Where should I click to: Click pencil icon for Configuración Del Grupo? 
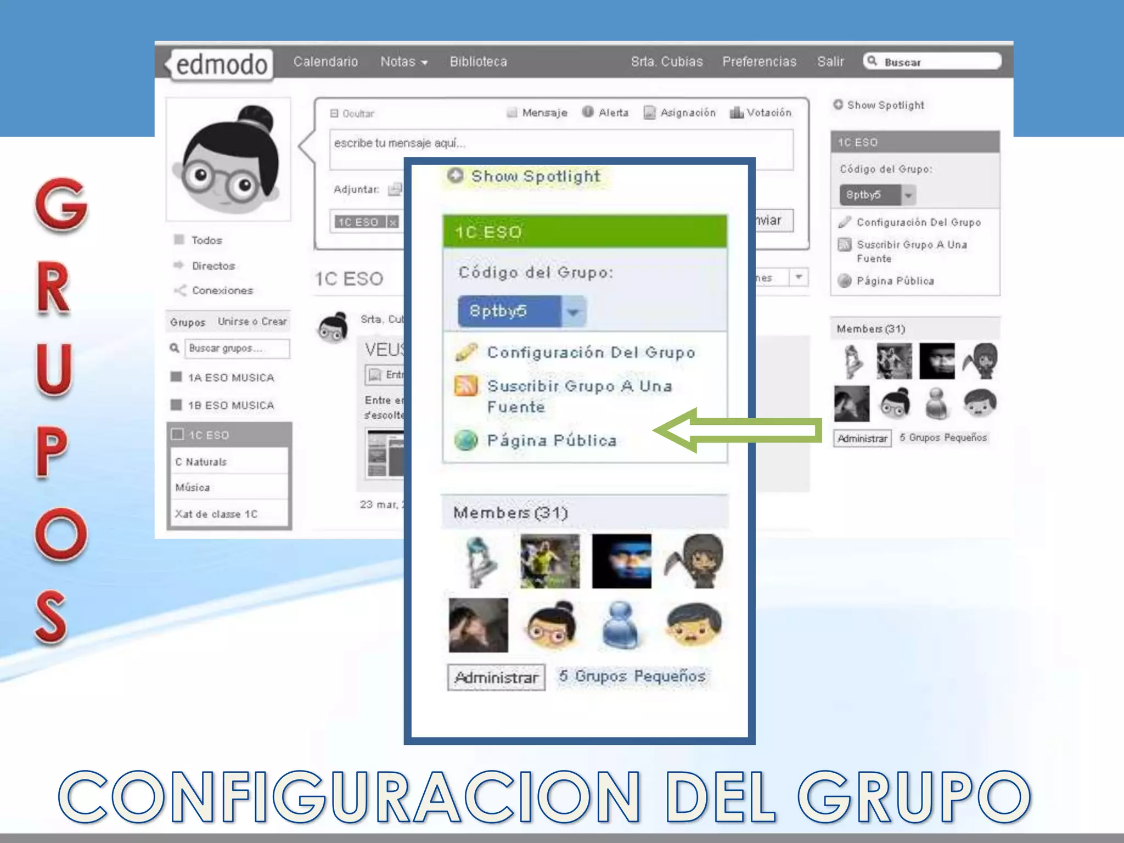pyautogui.click(x=466, y=352)
